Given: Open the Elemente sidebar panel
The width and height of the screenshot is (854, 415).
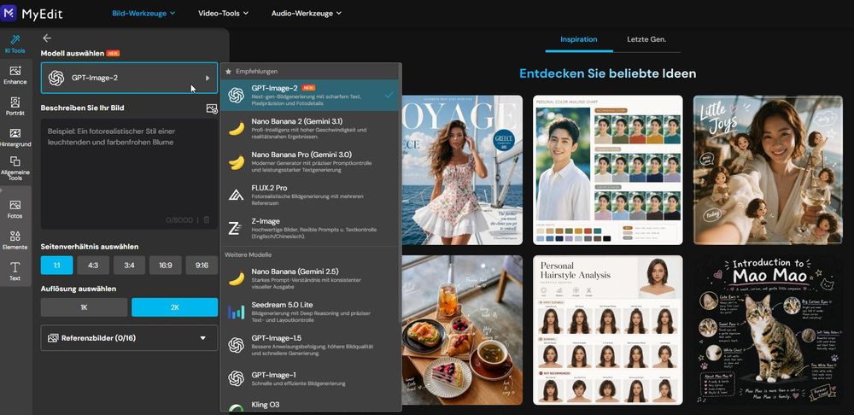Looking at the screenshot, I should coord(15,240).
